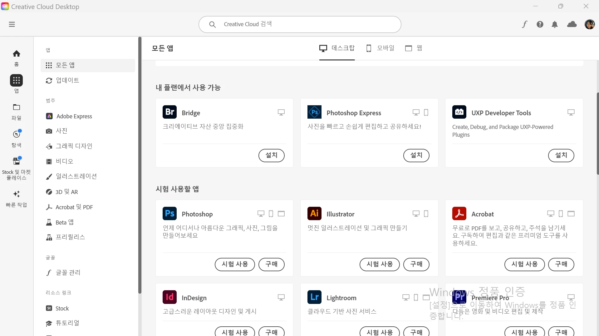
Task: Check cloud sync status icon
Action: pyautogui.click(x=572, y=24)
